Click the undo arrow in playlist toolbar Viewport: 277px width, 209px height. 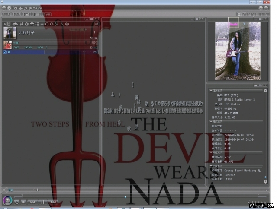(47, 24)
